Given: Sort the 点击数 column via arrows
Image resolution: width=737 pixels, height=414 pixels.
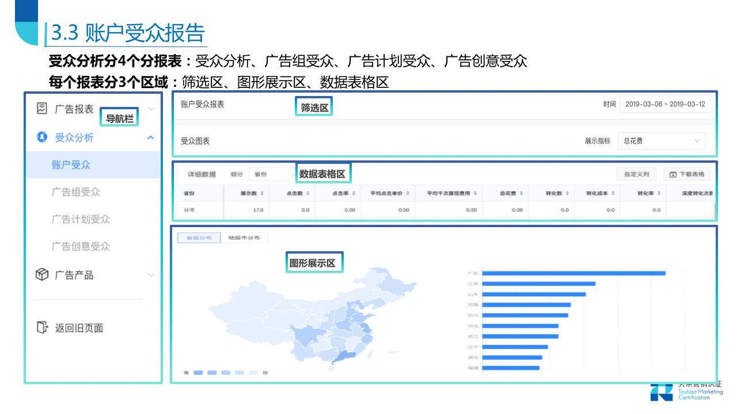Looking at the screenshot, I should (x=308, y=194).
